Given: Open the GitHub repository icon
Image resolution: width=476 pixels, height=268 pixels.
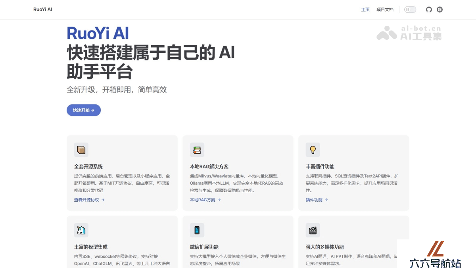Looking at the screenshot, I should point(429,10).
